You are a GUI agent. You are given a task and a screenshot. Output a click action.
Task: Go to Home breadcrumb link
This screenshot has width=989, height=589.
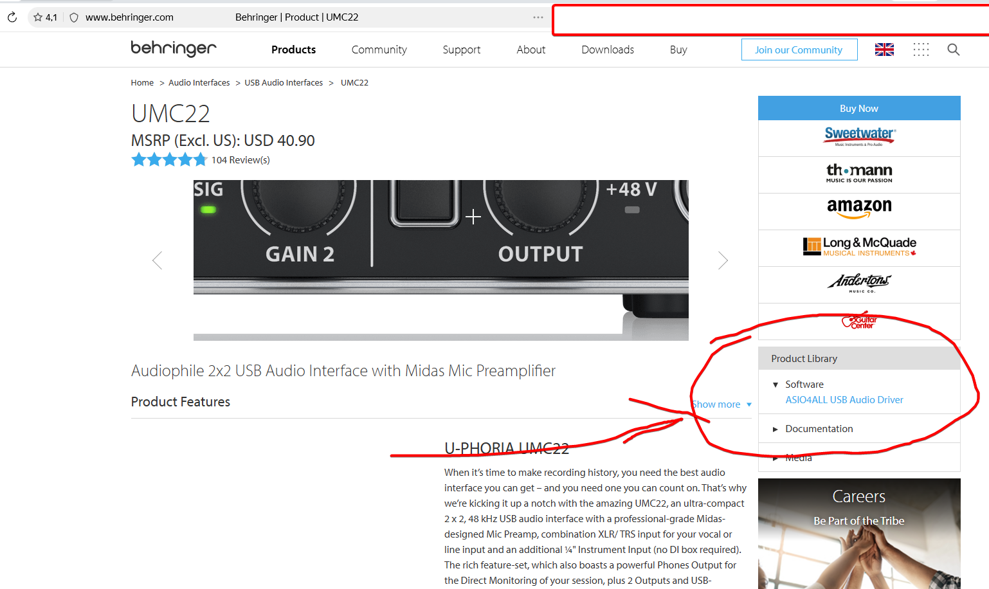[x=142, y=82]
